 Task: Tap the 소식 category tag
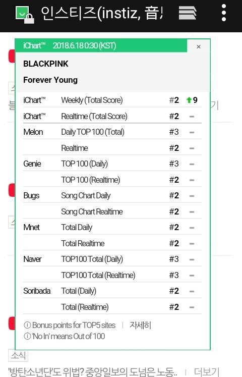(x=18, y=355)
